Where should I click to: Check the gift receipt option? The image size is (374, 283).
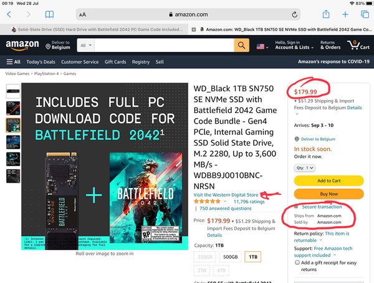tap(297, 262)
